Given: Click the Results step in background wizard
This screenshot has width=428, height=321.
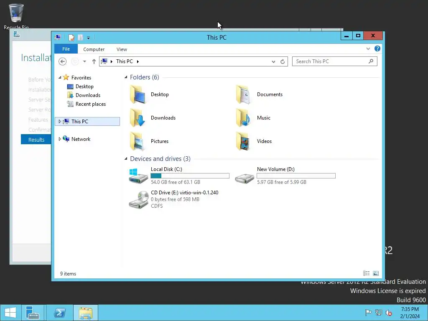Looking at the screenshot, I should 36,140.
